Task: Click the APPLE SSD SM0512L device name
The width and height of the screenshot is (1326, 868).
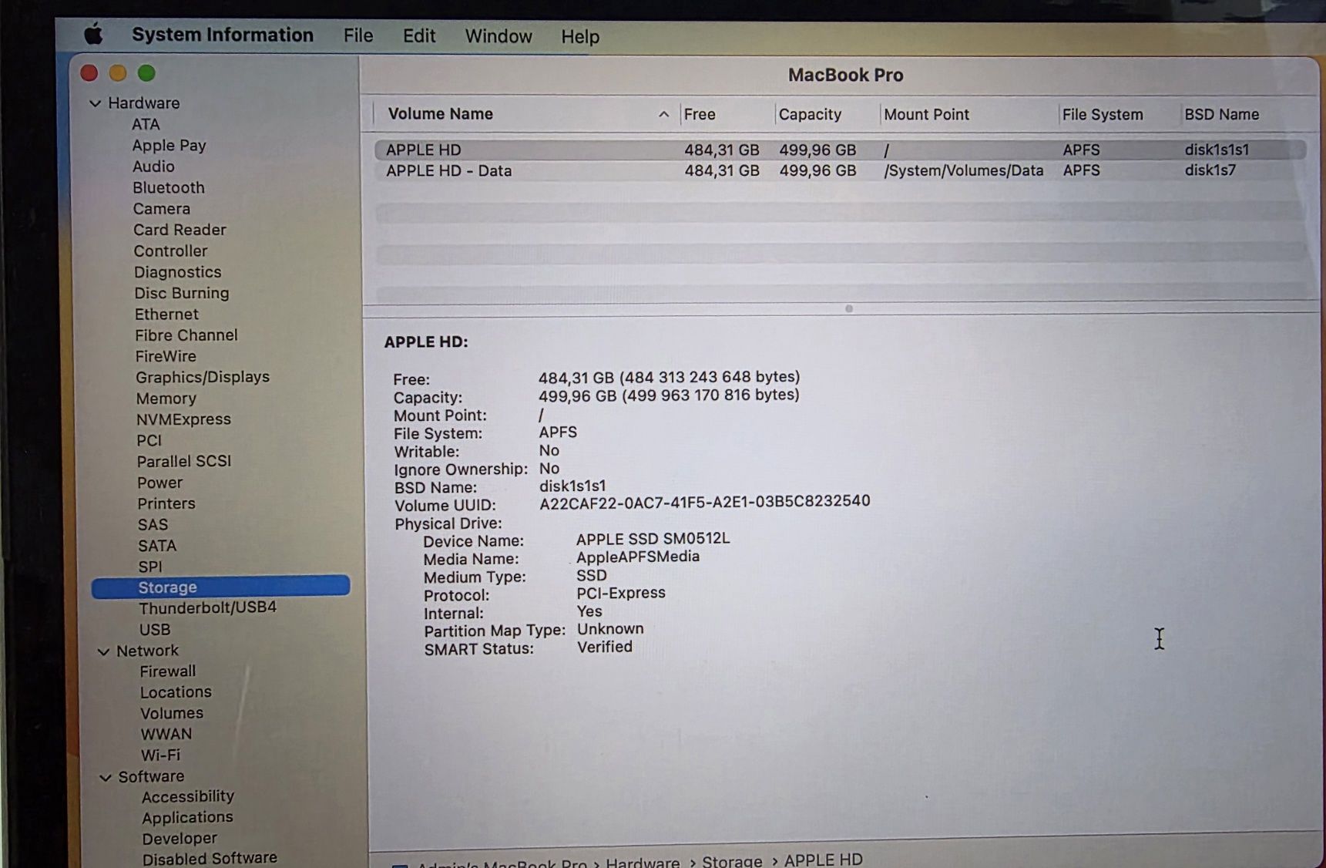Action: (x=653, y=538)
